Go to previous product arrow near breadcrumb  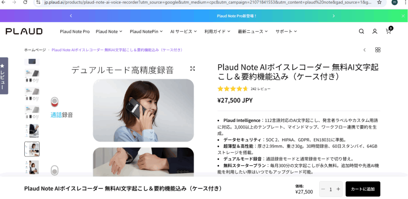365,50
